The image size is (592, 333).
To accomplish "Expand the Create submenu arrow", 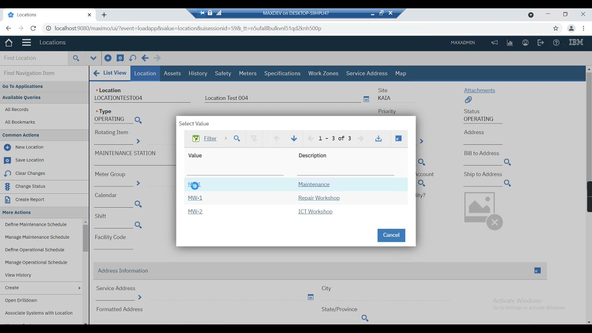I will (x=80, y=288).
